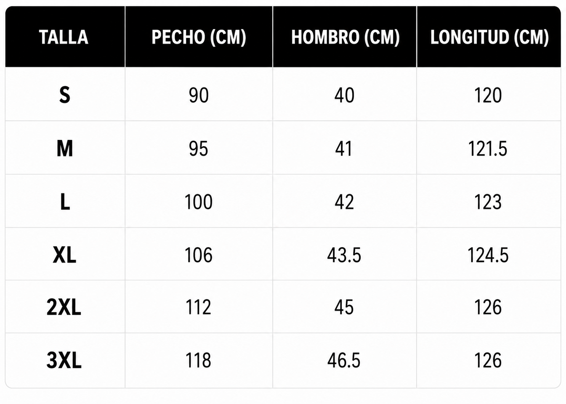Viewport: 566px width, 404px height.
Task: Select the size L row label
Action: pos(65,202)
